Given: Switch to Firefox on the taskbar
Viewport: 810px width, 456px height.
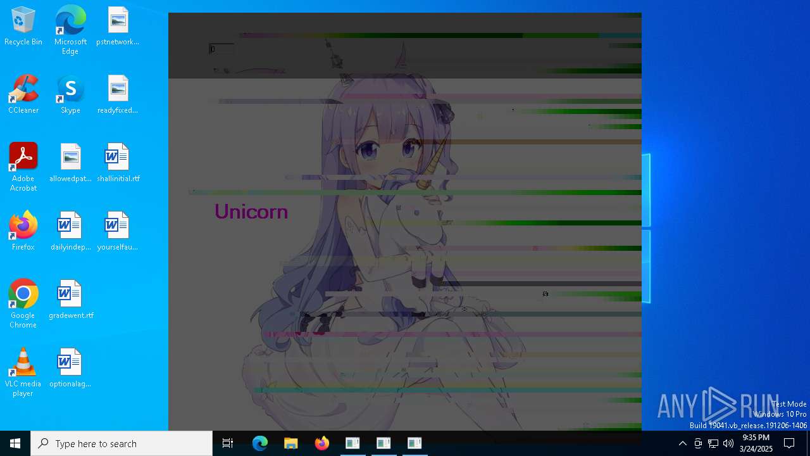Looking at the screenshot, I should click(x=322, y=443).
